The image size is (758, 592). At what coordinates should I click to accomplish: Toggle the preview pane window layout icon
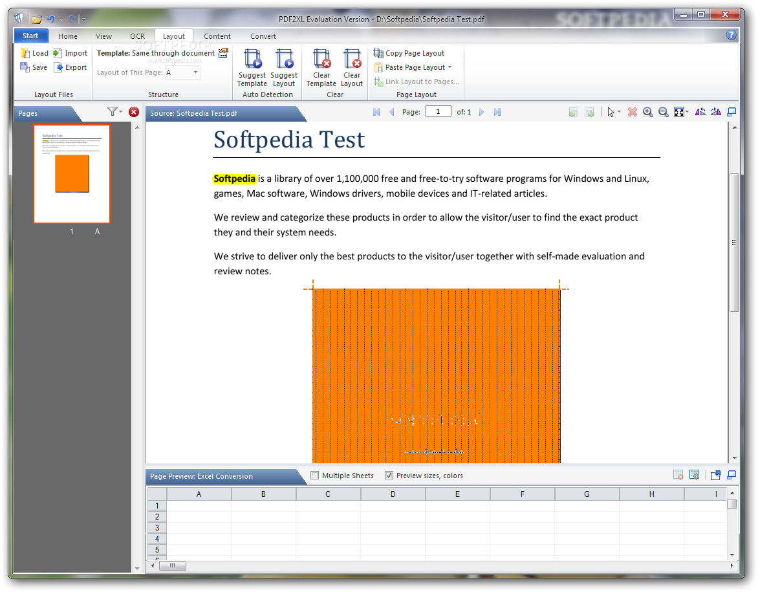point(731,476)
